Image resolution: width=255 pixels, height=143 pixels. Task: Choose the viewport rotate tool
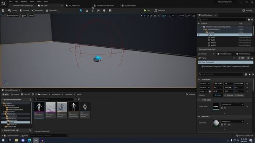point(148,15)
